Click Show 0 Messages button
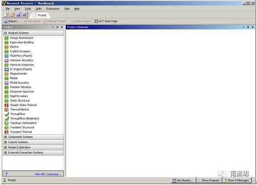Screen dimensions: 257x185 pyautogui.click(x=237, y=180)
